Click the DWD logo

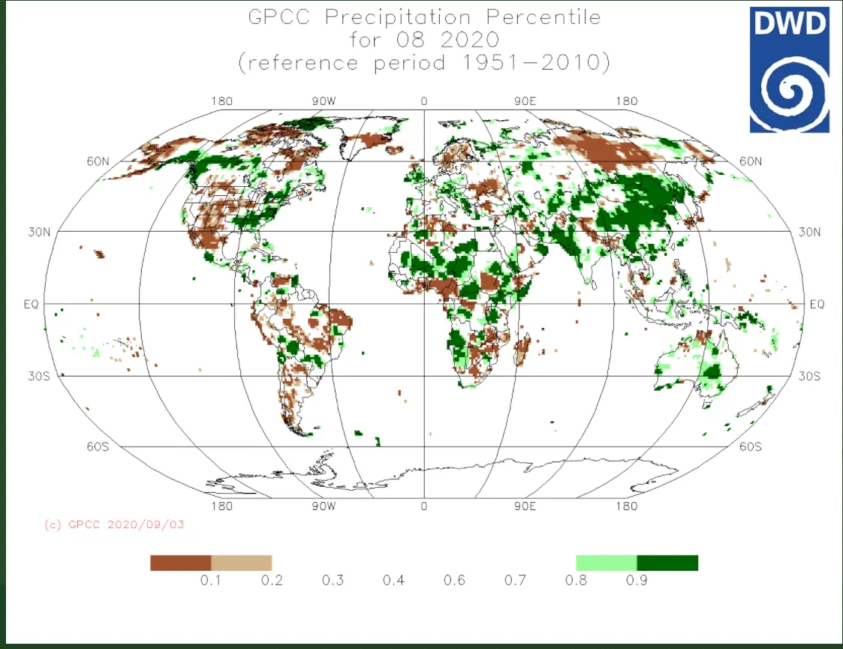pyautogui.click(x=790, y=69)
